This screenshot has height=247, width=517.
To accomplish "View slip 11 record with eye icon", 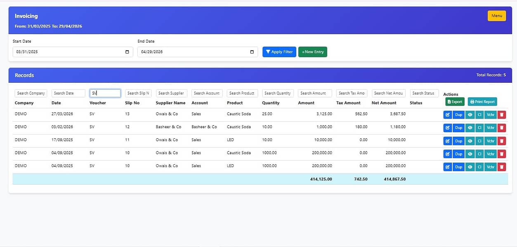I will (470, 141).
